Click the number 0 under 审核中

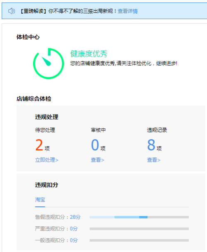point(95,145)
